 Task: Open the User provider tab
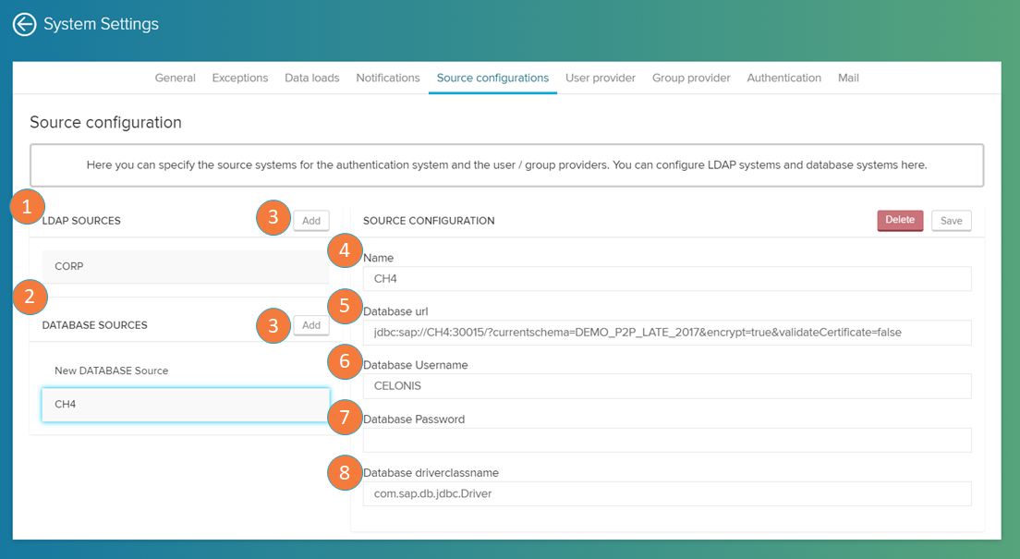click(x=601, y=79)
